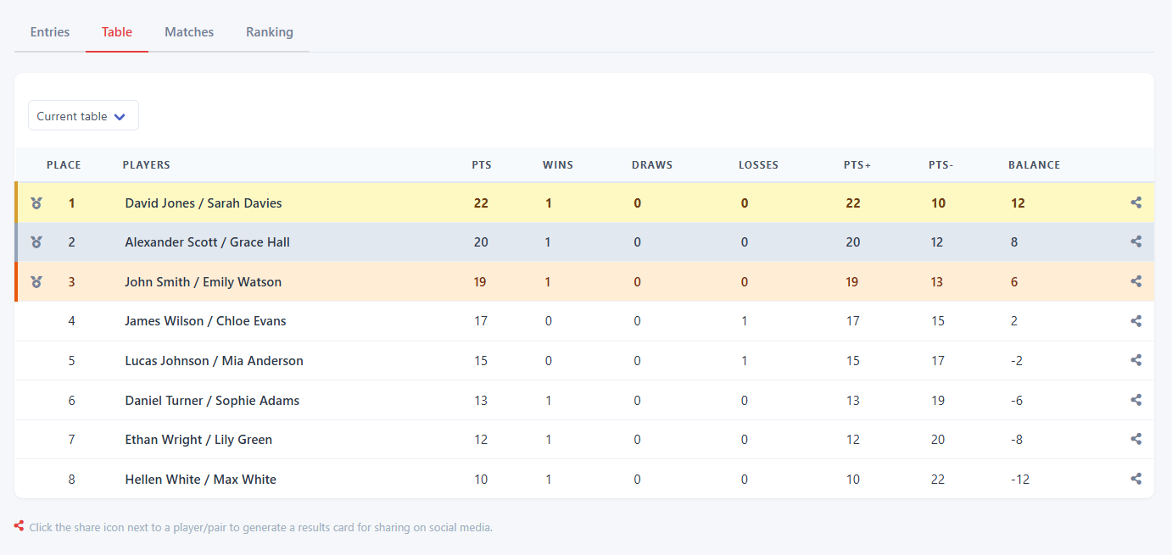Select Alexander Scott / Grace Hall pair name
Image resolution: width=1172 pixels, height=555 pixels.
point(208,242)
